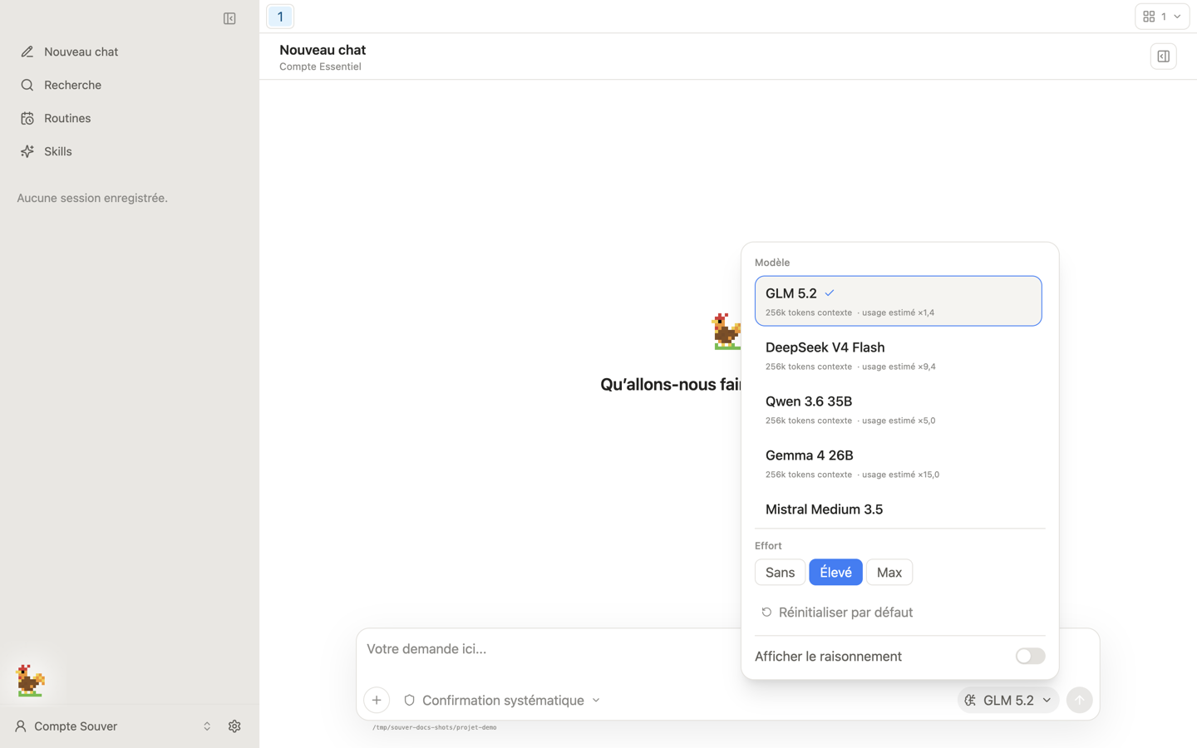Image resolution: width=1197 pixels, height=748 pixels.
Task: Click 'usage estimé ×9,4' under DeepSeek
Action: click(x=899, y=367)
